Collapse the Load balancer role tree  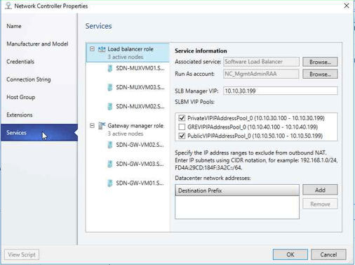[x=92, y=49]
